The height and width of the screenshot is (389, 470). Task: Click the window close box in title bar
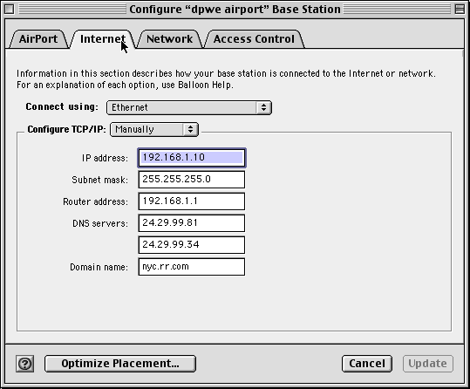(9, 10)
